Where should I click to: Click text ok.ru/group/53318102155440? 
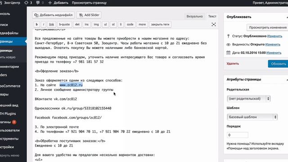pos(86,108)
